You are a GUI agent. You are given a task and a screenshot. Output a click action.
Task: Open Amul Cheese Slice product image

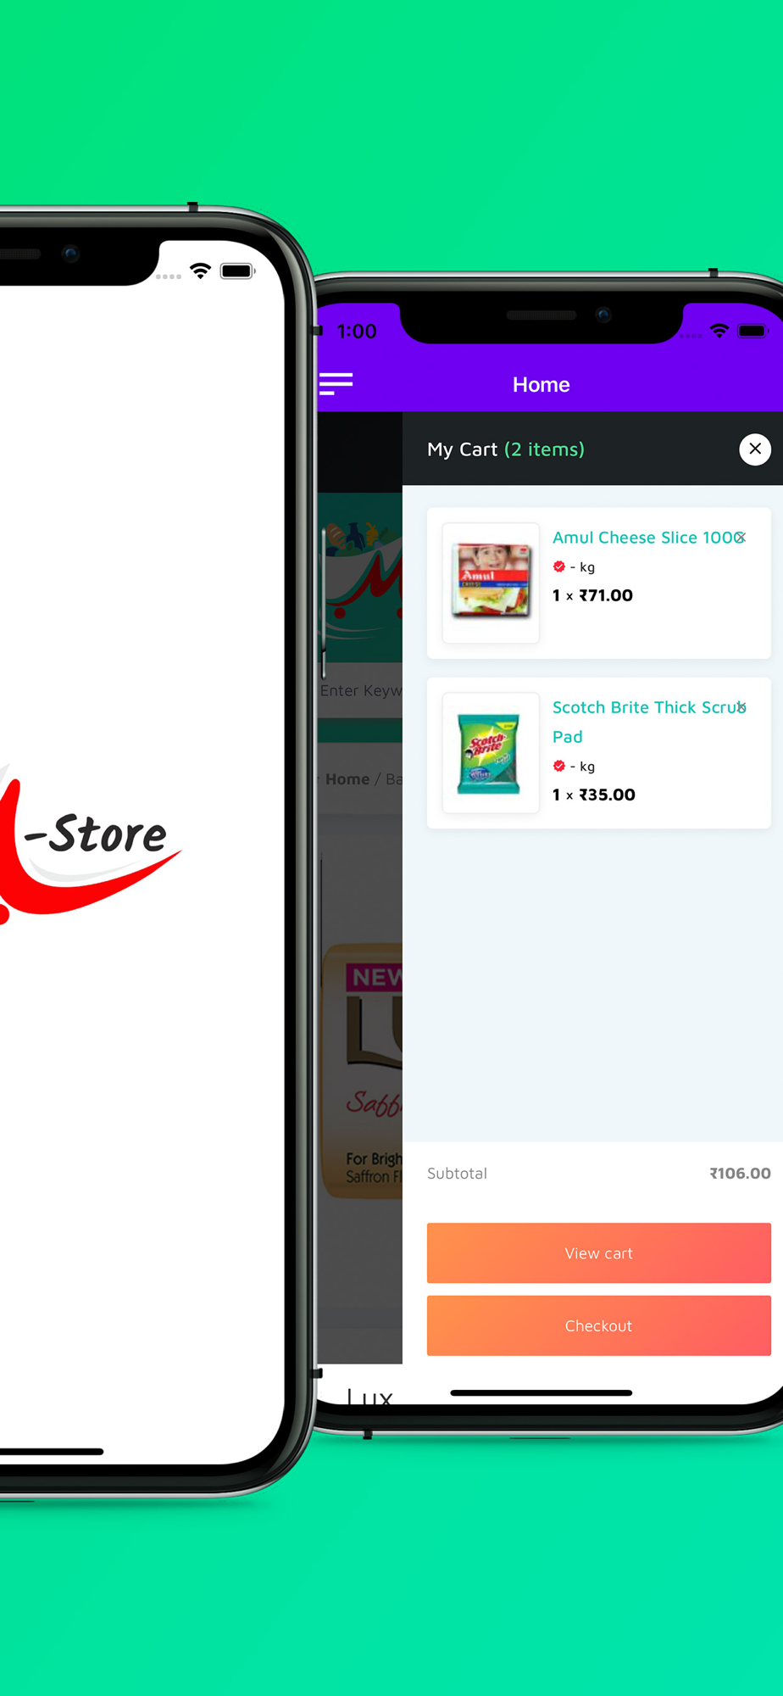point(491,583)
